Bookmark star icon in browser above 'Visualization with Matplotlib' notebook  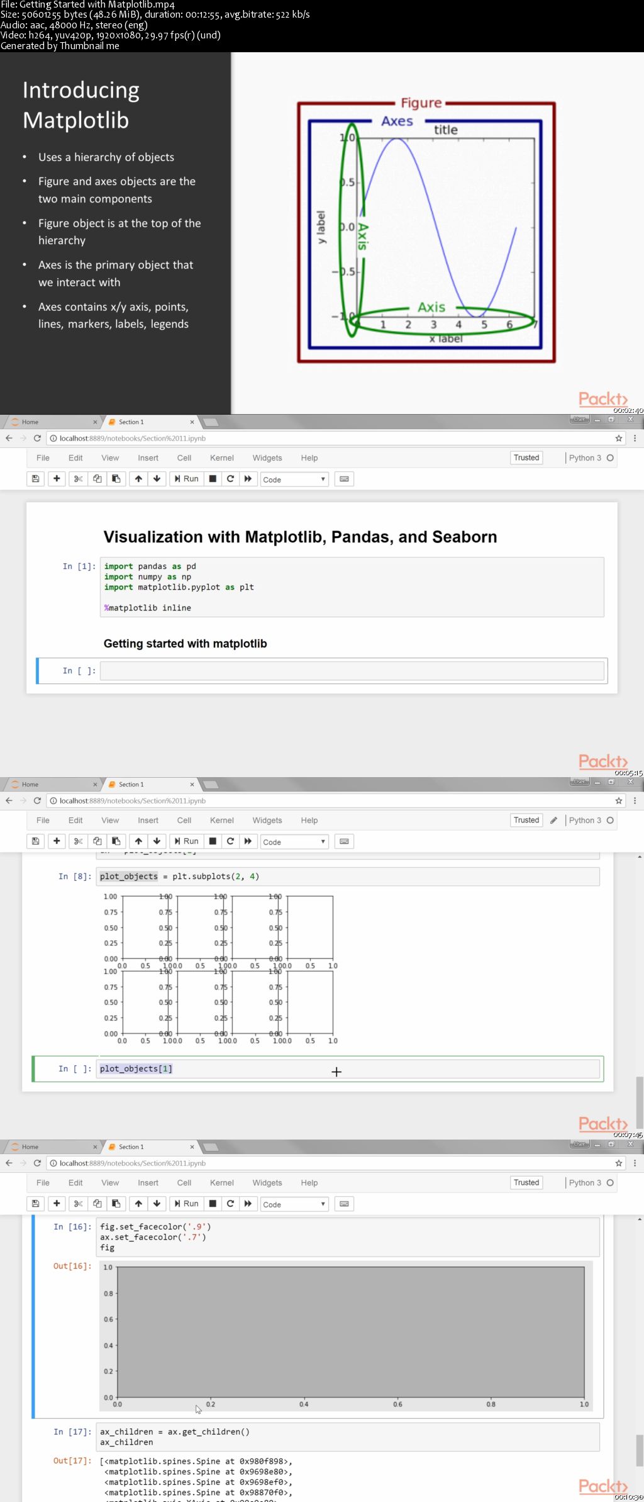tap(619, 438)
